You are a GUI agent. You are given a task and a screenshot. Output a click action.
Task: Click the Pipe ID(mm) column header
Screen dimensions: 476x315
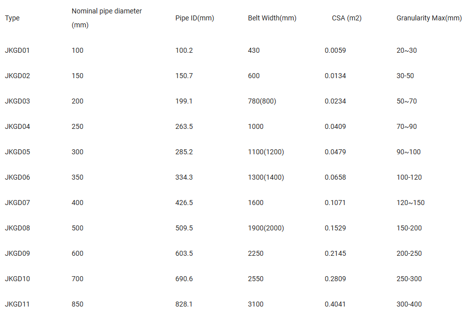pos(194,18)
